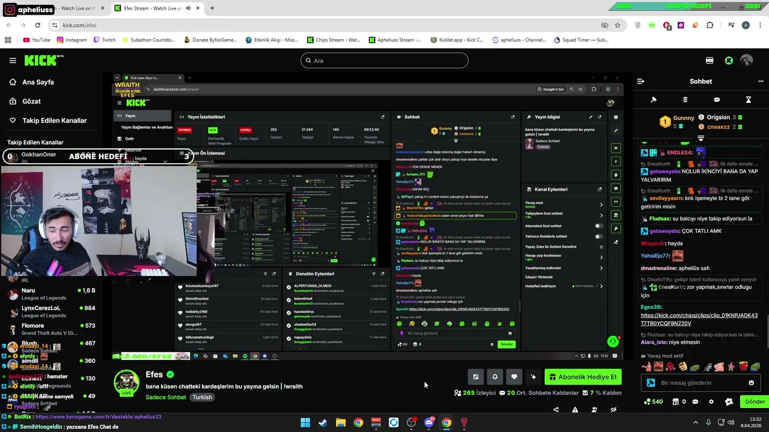Open the Squad Timer bookmark

(581, 40)
